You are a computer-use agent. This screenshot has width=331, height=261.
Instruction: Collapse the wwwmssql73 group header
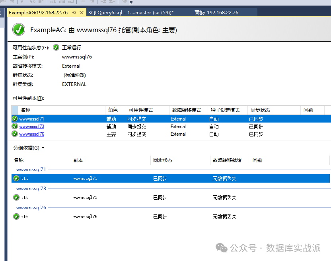31,189
